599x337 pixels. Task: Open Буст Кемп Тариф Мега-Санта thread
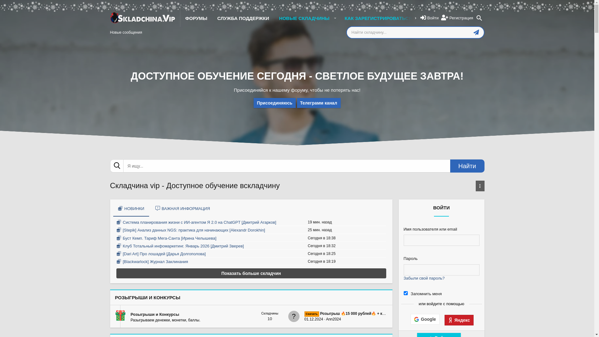click(x=169, y=238)
